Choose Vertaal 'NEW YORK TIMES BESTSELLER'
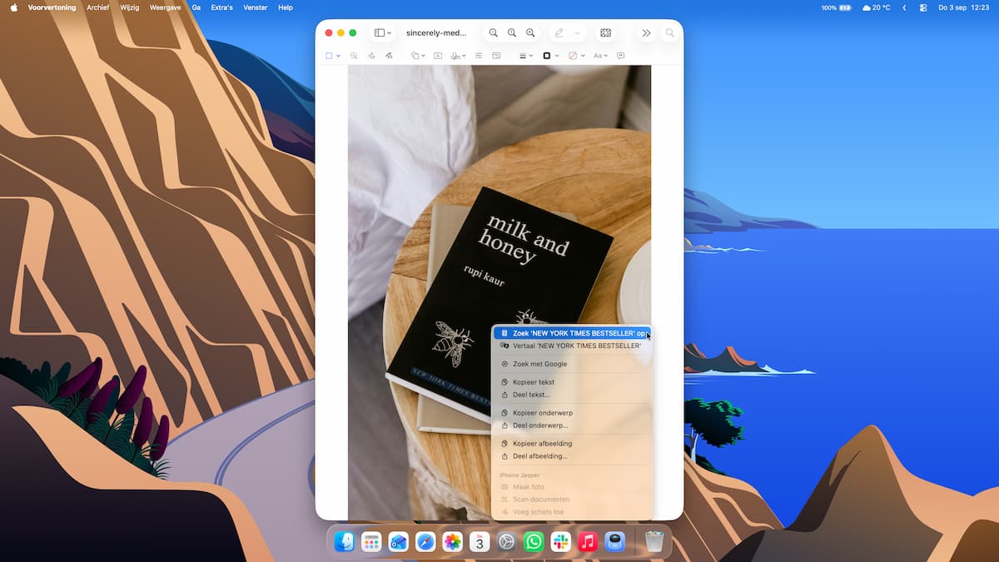The width and height of the screenshot is (999, 562). 573,346
